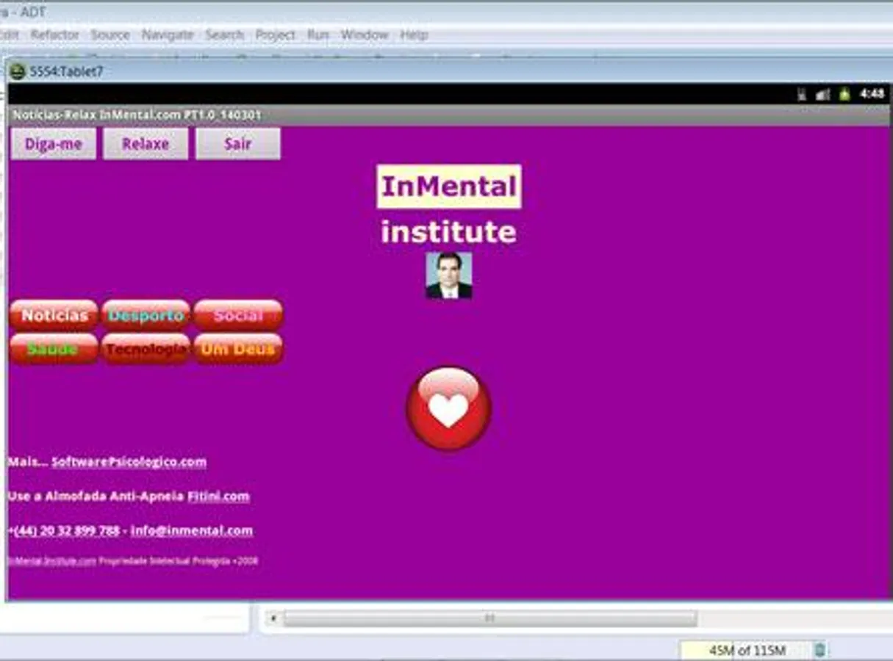Open the Run menu
The image size is (893, 661).
click(x=318, y=35)
